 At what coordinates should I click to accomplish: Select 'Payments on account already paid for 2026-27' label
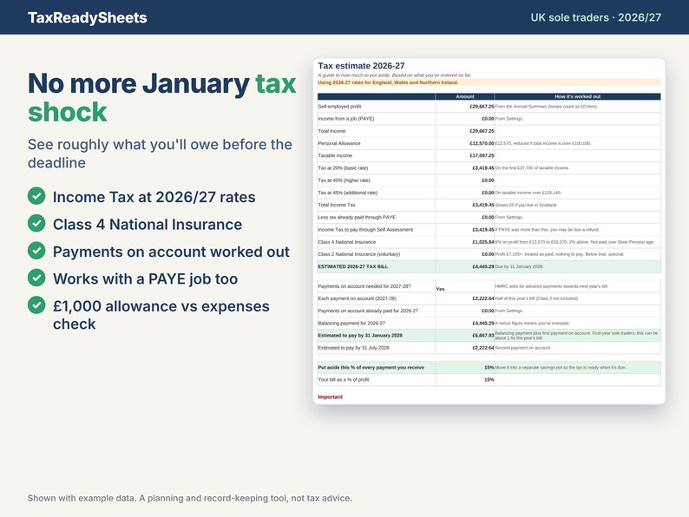click(x=368, y=311)
